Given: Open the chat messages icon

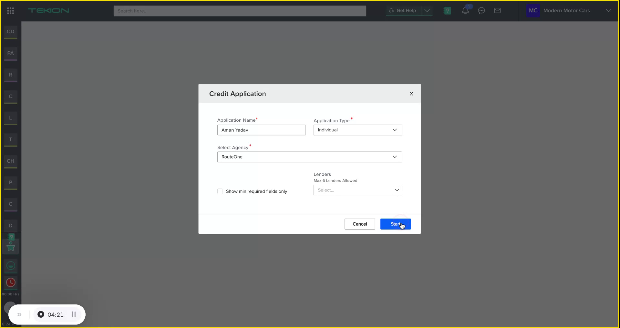Looking at the screenshot, I should coord(481,10).
